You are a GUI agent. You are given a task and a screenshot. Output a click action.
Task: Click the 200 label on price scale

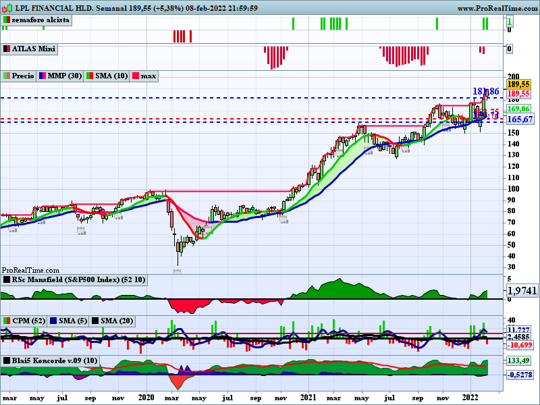click(513, 76)
